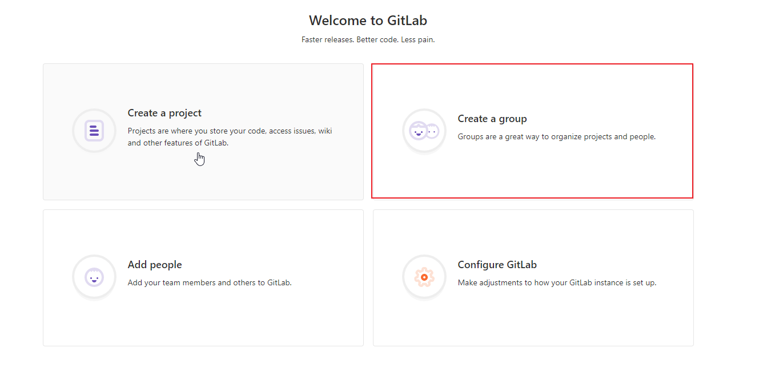Open the 'Add people' title link
The width and height of the screenshot is (759, 372).
(155, 265)
